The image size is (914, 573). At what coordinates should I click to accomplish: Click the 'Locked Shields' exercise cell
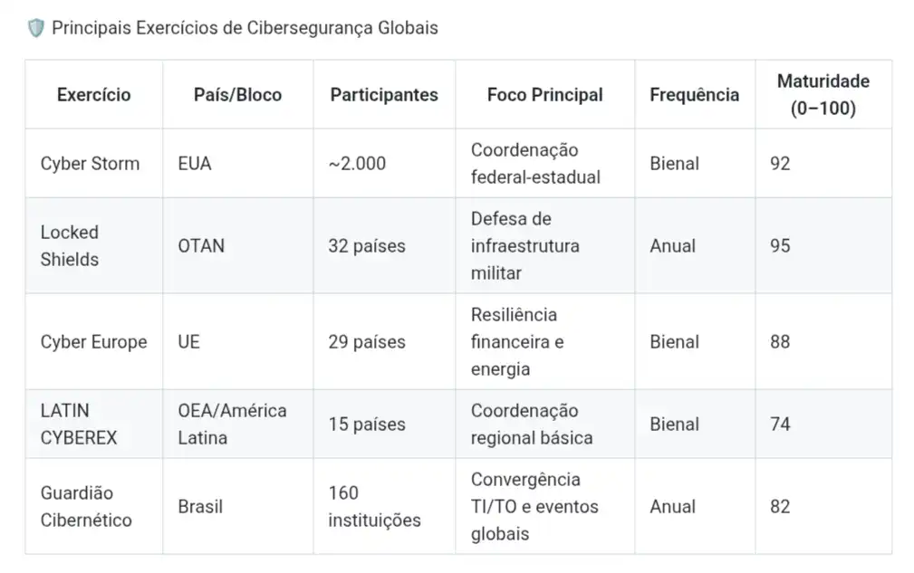(70, 245)
